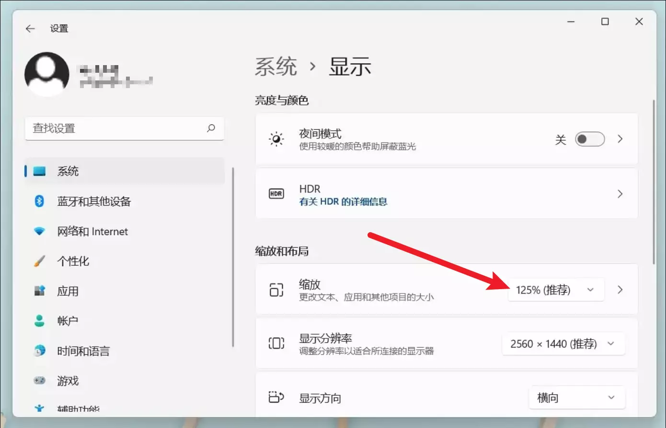Click the Accounts person icon
The image size is (666, 428).
click(39, 321)
